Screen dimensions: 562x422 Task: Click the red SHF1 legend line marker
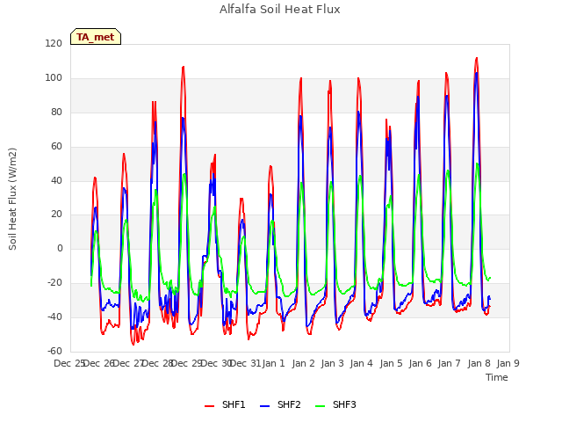click(209, 406)
